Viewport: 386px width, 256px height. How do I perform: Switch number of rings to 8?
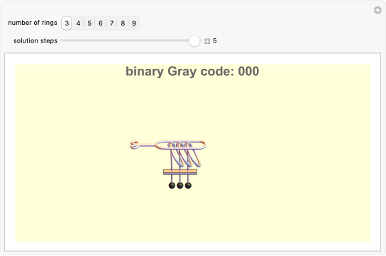[x=123, y=23]
